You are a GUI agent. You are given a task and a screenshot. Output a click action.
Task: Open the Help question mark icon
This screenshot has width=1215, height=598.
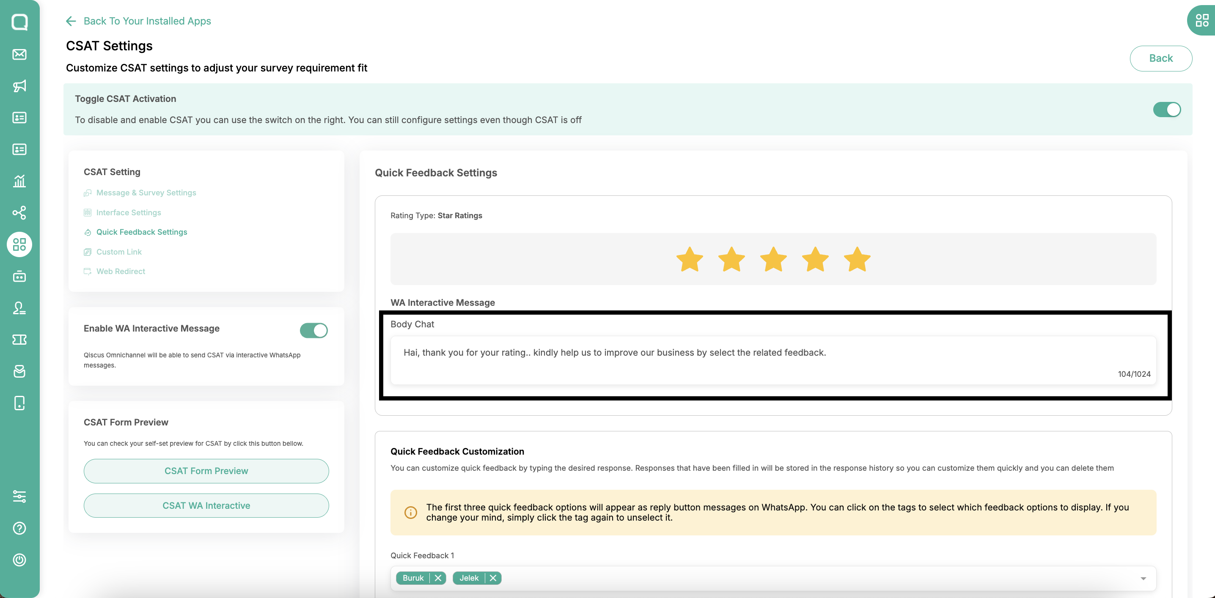pos(19,528)
